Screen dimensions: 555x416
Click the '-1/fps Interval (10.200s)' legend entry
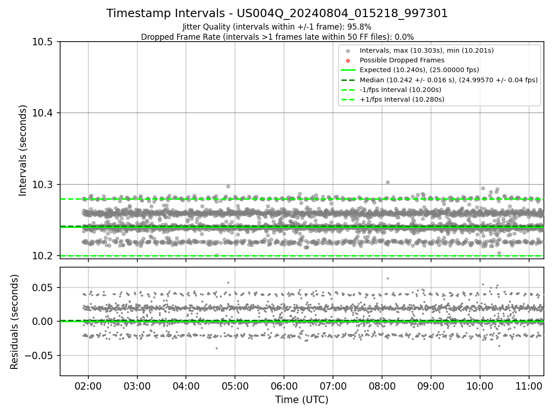(400, 90)
